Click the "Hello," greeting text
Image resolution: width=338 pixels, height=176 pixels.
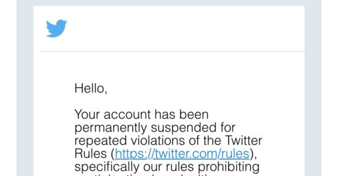coord(91,89)
